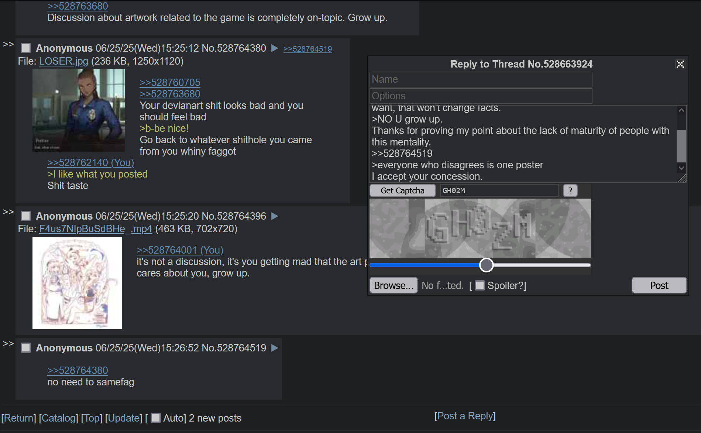Click the greentext '>b-be nice!' line
The image size is (701, 433).
(164, 128)
